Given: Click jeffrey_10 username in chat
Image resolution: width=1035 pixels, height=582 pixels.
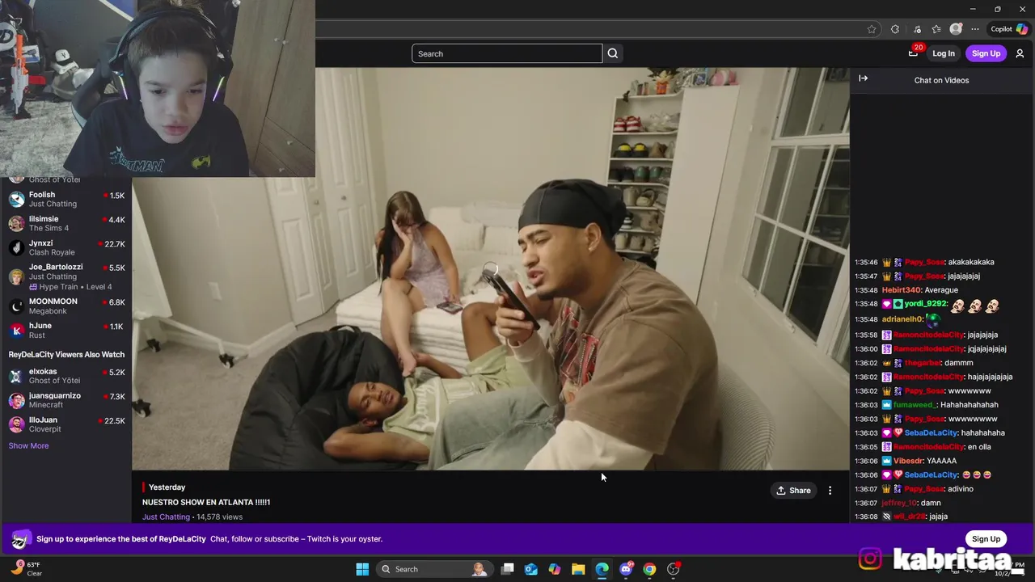Looking at the screenshot, I should tap(899, 503).
